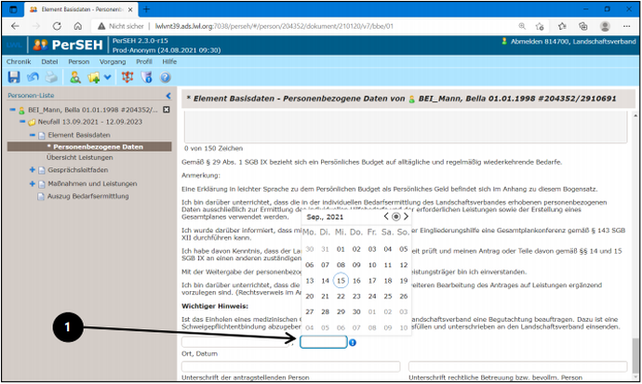Click the Save disk icon in toolbar
Screen dimensions: 642x384
[x=14, y=77]
